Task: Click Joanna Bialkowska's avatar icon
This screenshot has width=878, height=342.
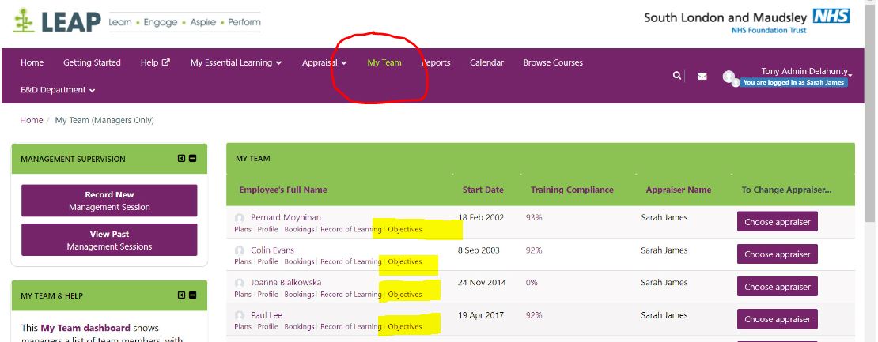Action: point(240,283)
